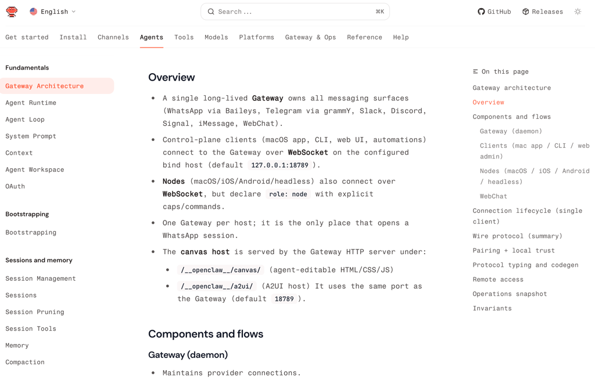Navigate to Invariants in page outline
Image resolution: width=595 pixels, height=380 pixels.
coord(492,309)
